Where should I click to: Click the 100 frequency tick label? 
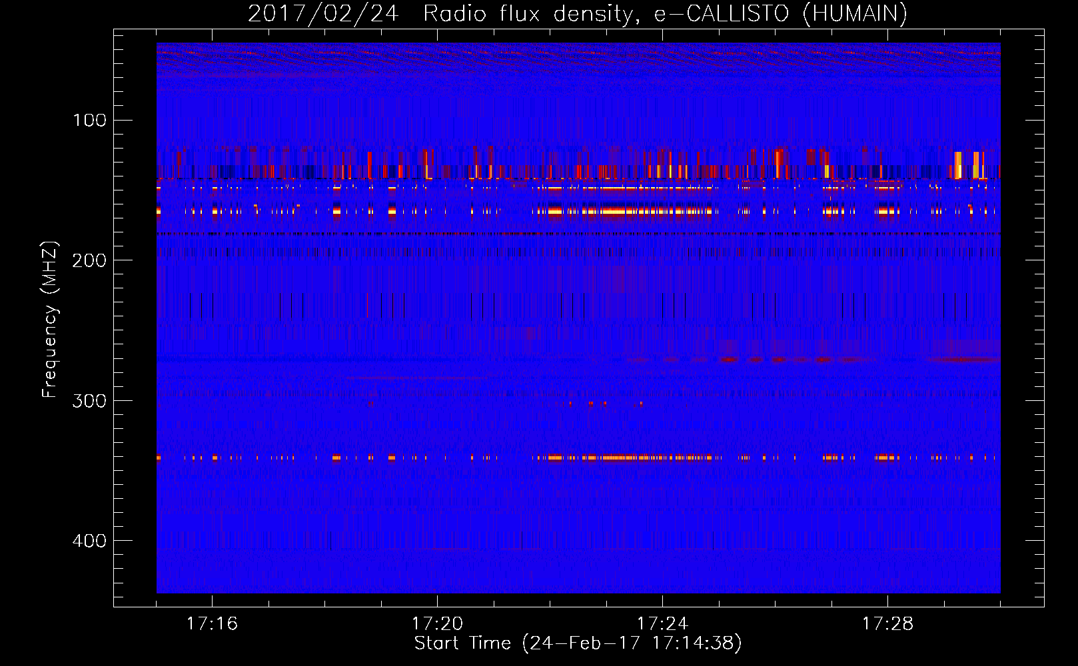pos(90,121)
